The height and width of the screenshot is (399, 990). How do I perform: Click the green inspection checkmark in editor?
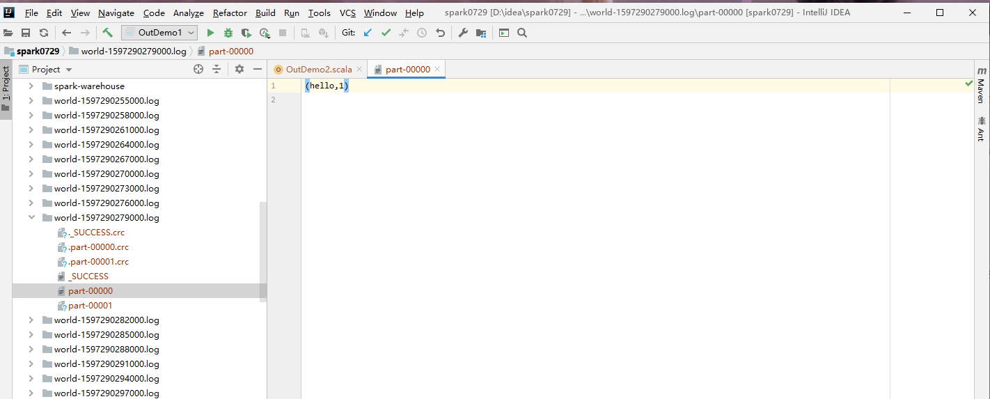[968, 84]
